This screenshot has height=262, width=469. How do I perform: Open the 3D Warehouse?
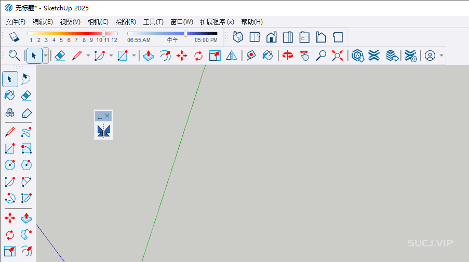point(357,56)
